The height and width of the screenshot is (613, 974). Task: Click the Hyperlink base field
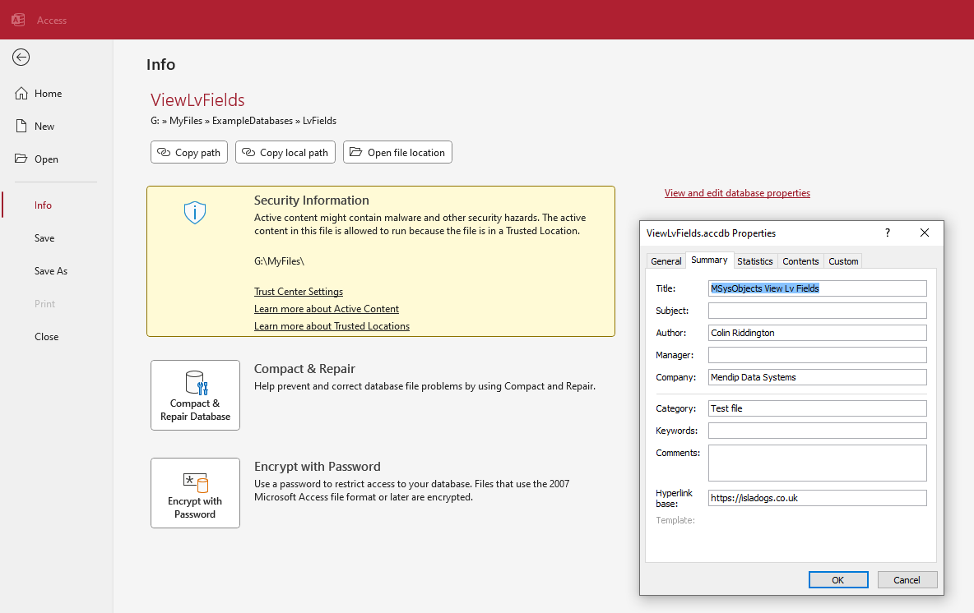pyautogui.click(x=818, y=498)
